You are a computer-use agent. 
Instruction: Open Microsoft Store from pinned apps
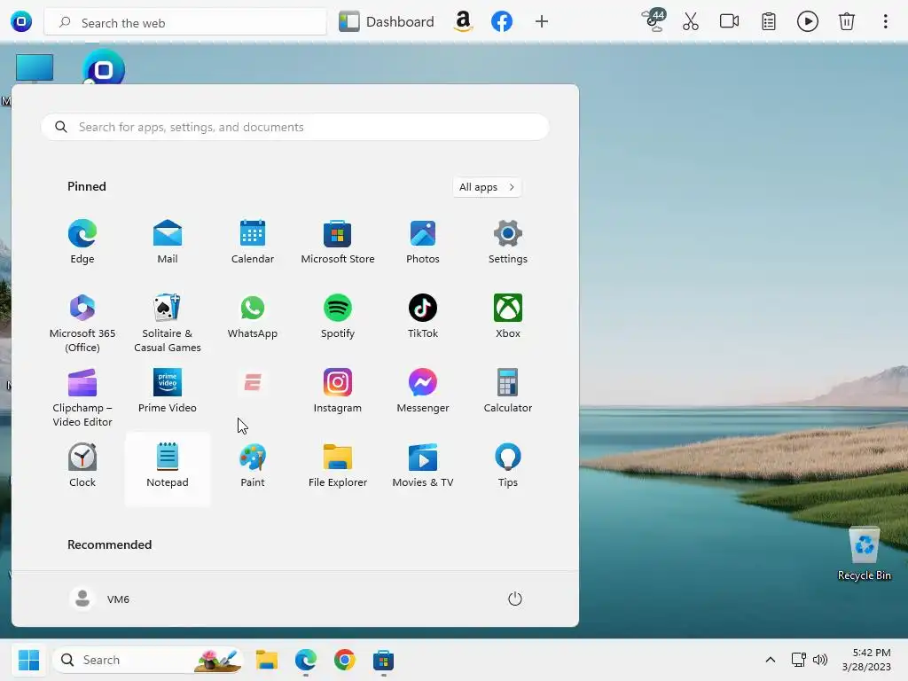click(338, 242)
